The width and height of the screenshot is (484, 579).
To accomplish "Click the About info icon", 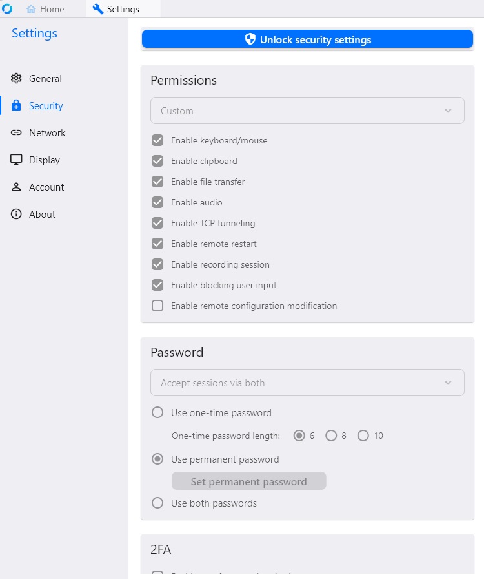I will (x=16, y=215).
